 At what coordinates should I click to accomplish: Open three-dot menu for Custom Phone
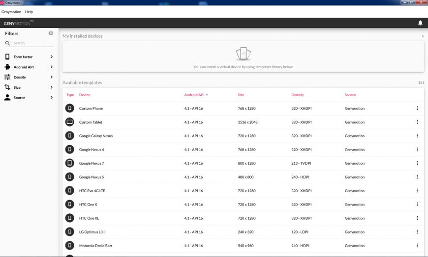(x=417, y=108)
